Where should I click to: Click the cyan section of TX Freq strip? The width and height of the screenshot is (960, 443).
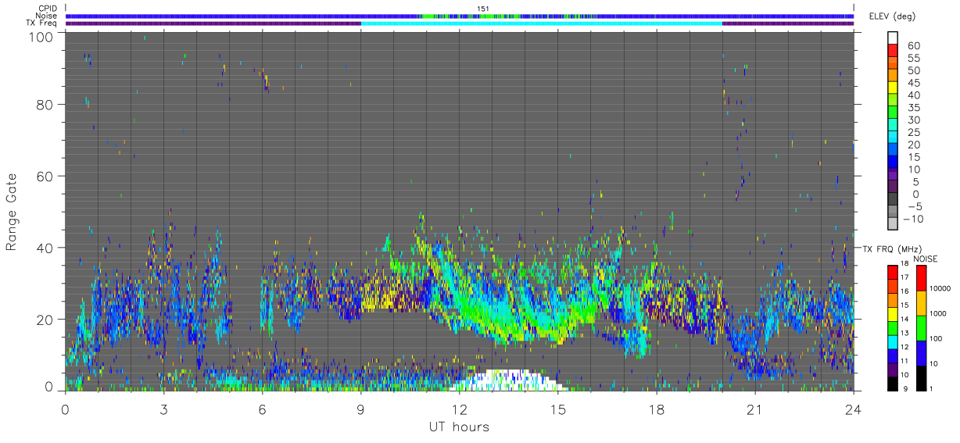541,23
